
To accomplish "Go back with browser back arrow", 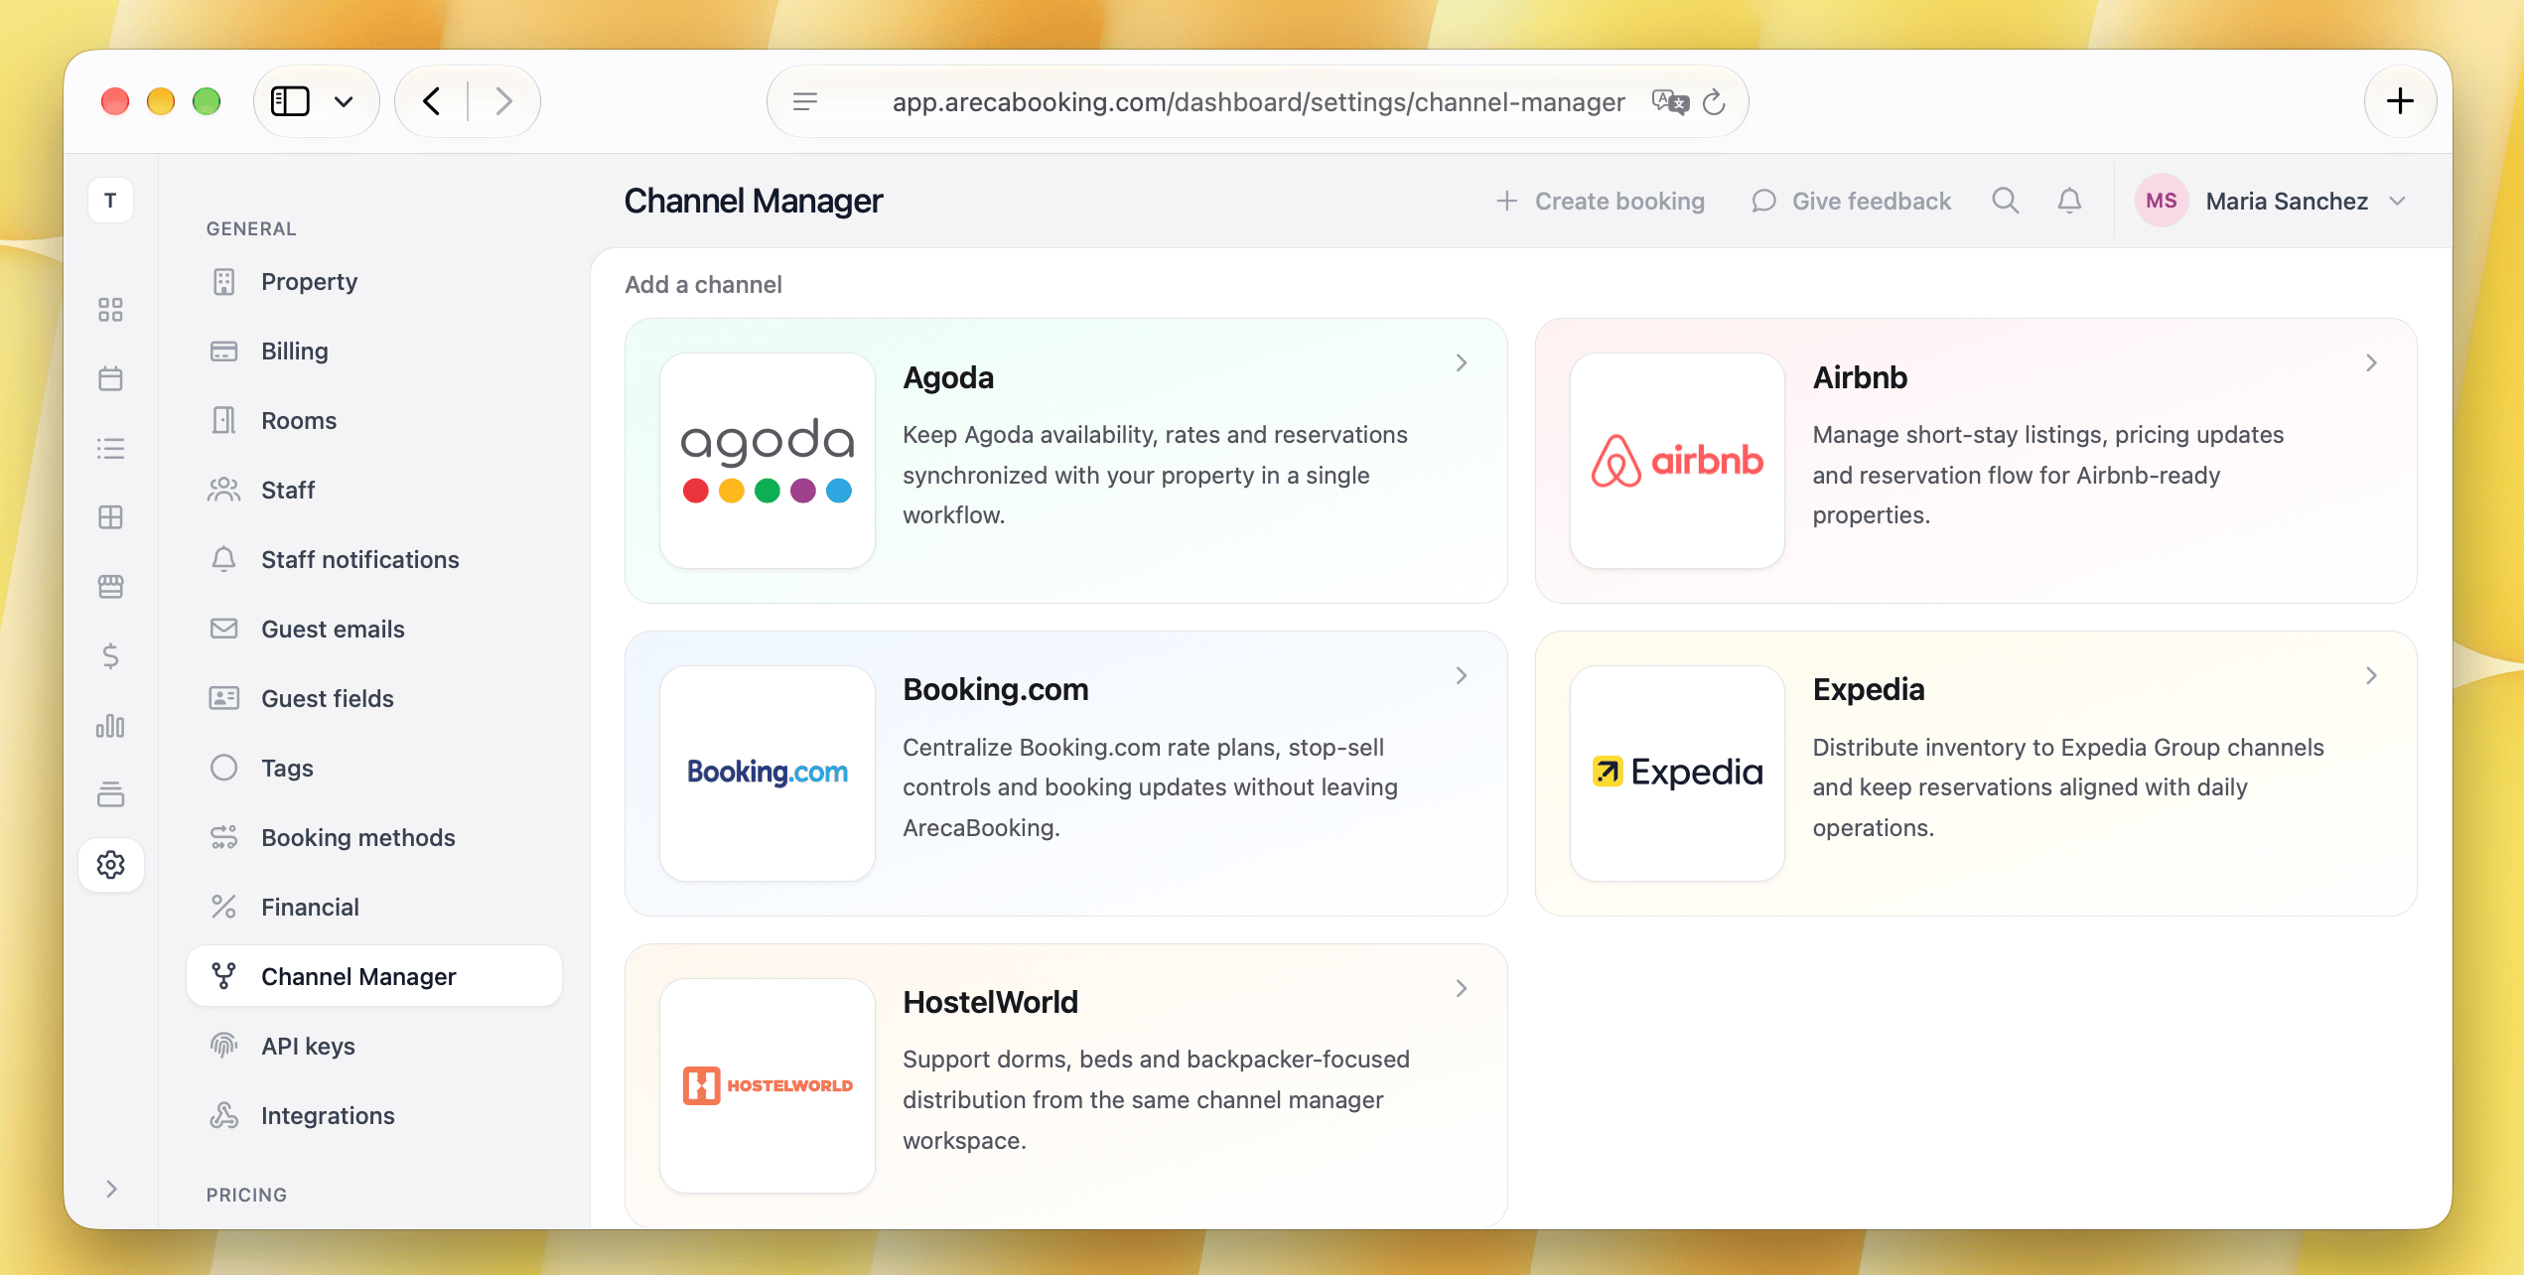I will pyautogui.click(x=432, y=101).
